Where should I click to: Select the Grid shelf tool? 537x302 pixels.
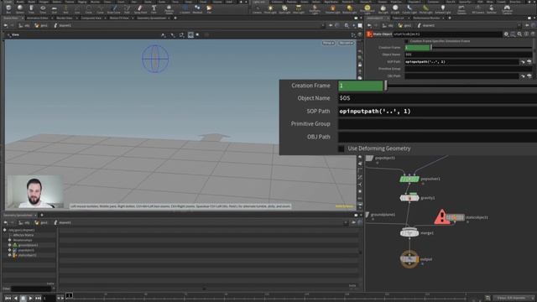pos(54,9)
